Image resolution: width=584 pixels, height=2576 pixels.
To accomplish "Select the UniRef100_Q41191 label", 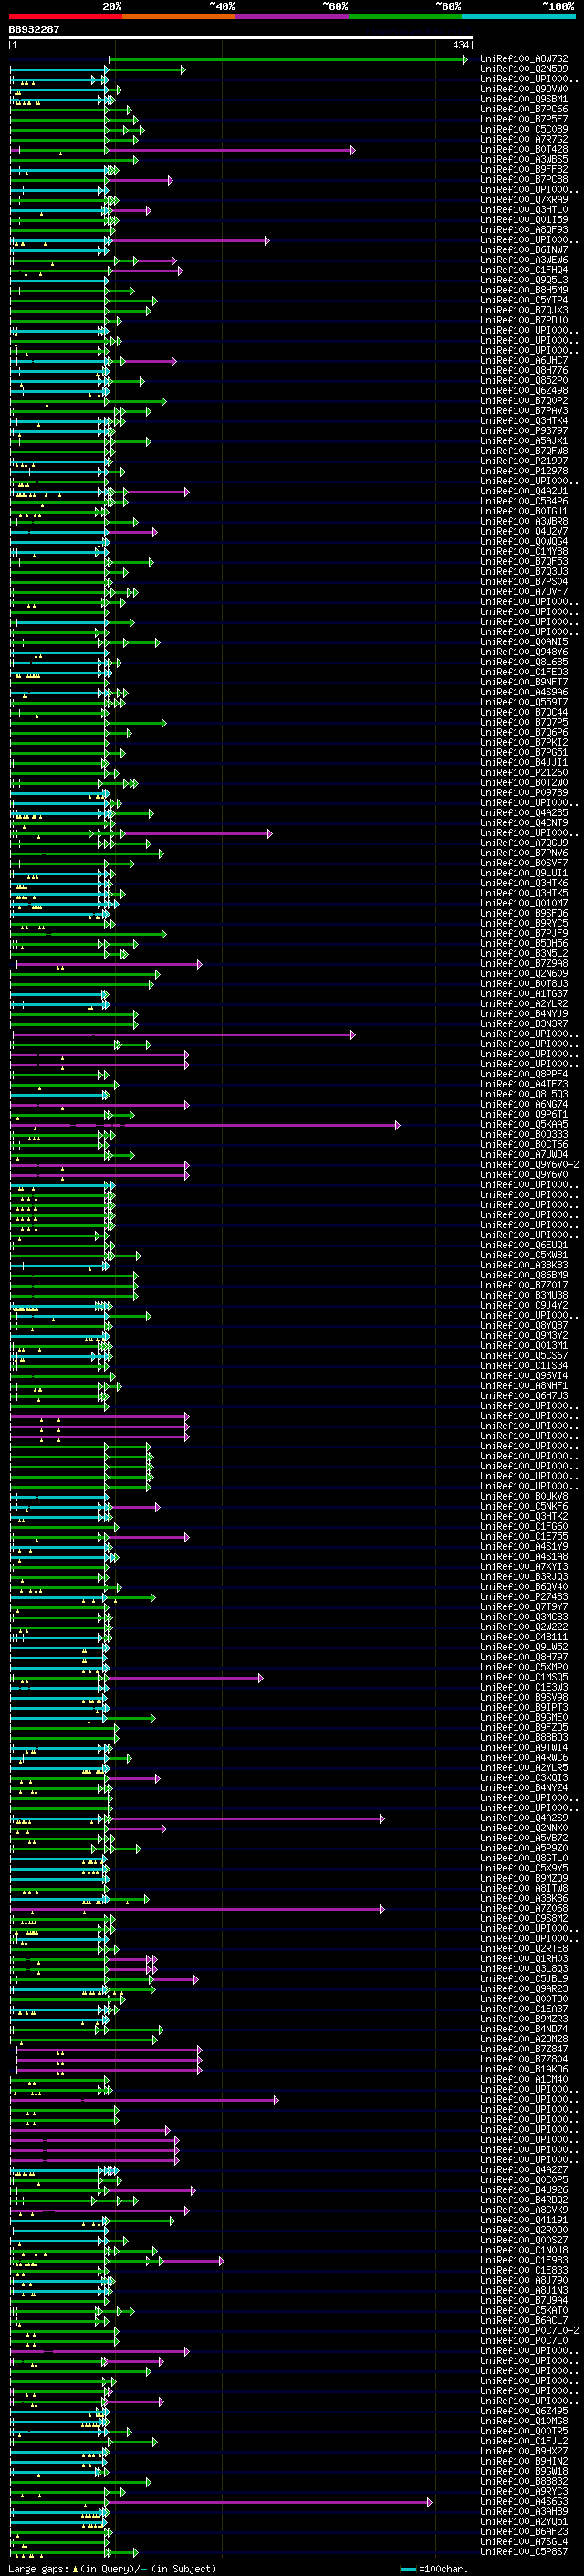I will 524,2219.
